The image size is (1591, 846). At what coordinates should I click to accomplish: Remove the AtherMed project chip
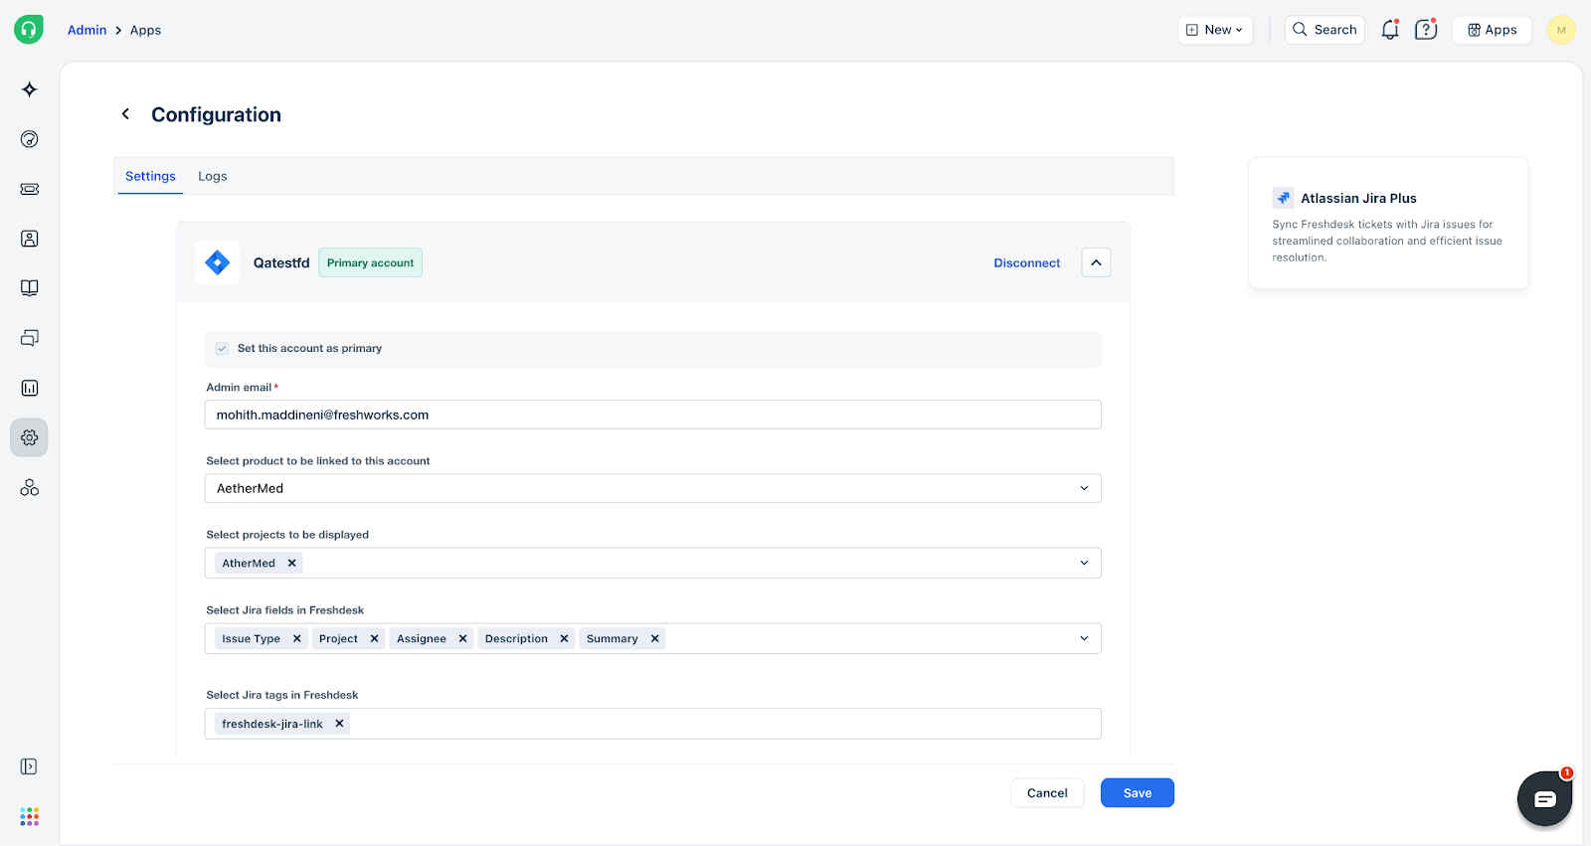[291, 563]
